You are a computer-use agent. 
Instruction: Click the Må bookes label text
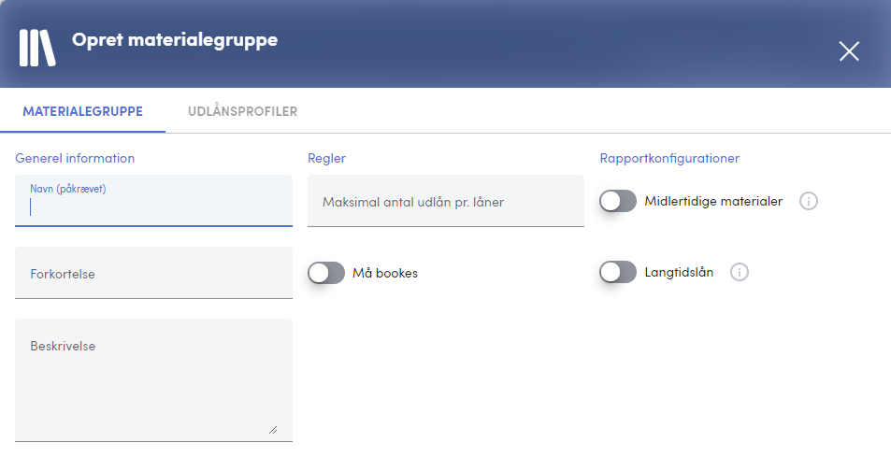coord(385,273)
